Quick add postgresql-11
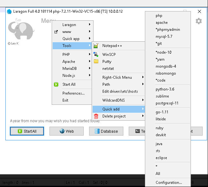Viewport: 208px width, 187px height. (168, 103)
